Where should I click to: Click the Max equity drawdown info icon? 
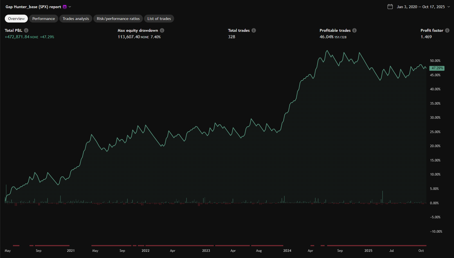(162, 30)
